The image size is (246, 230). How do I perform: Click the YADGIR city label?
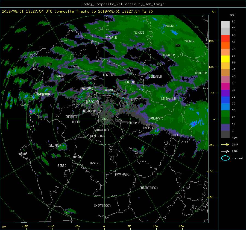click(189, 41)
